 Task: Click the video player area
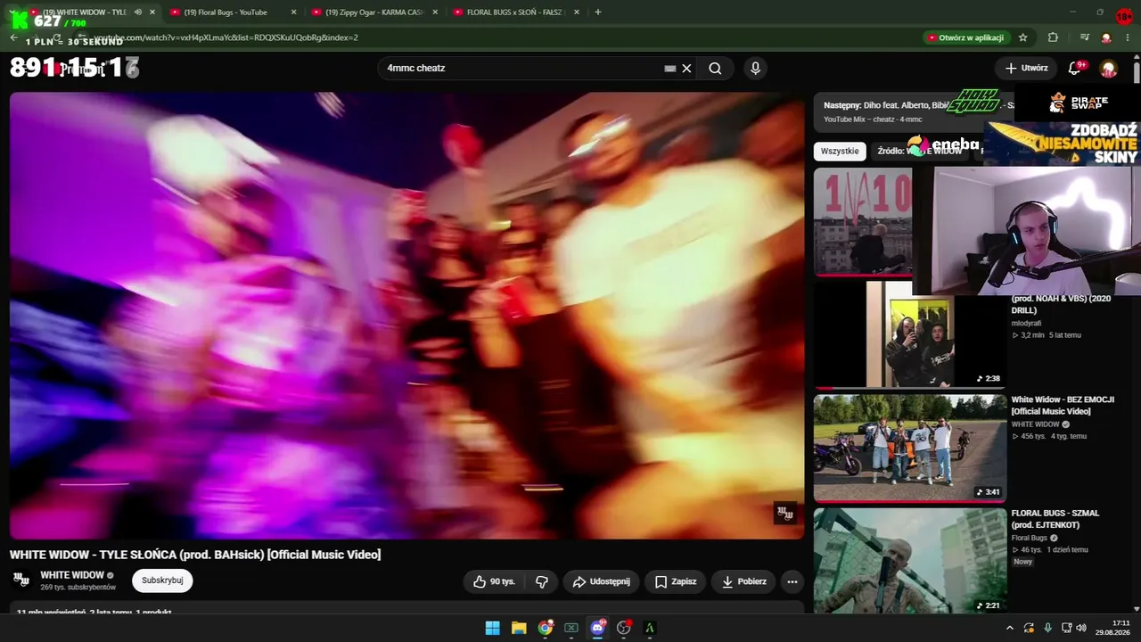406,316
